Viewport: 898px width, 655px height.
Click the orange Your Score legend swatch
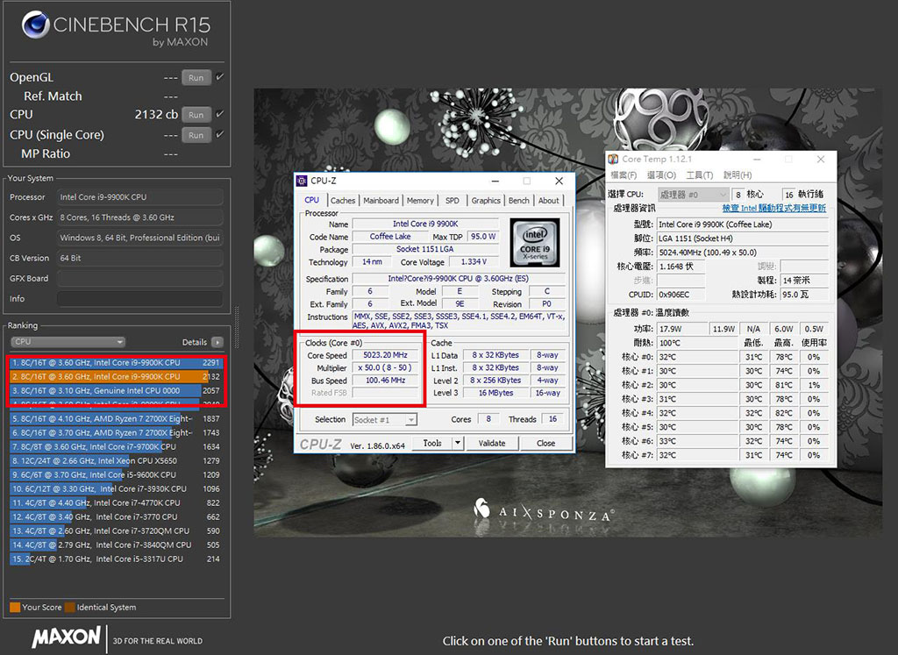[15, 607]
